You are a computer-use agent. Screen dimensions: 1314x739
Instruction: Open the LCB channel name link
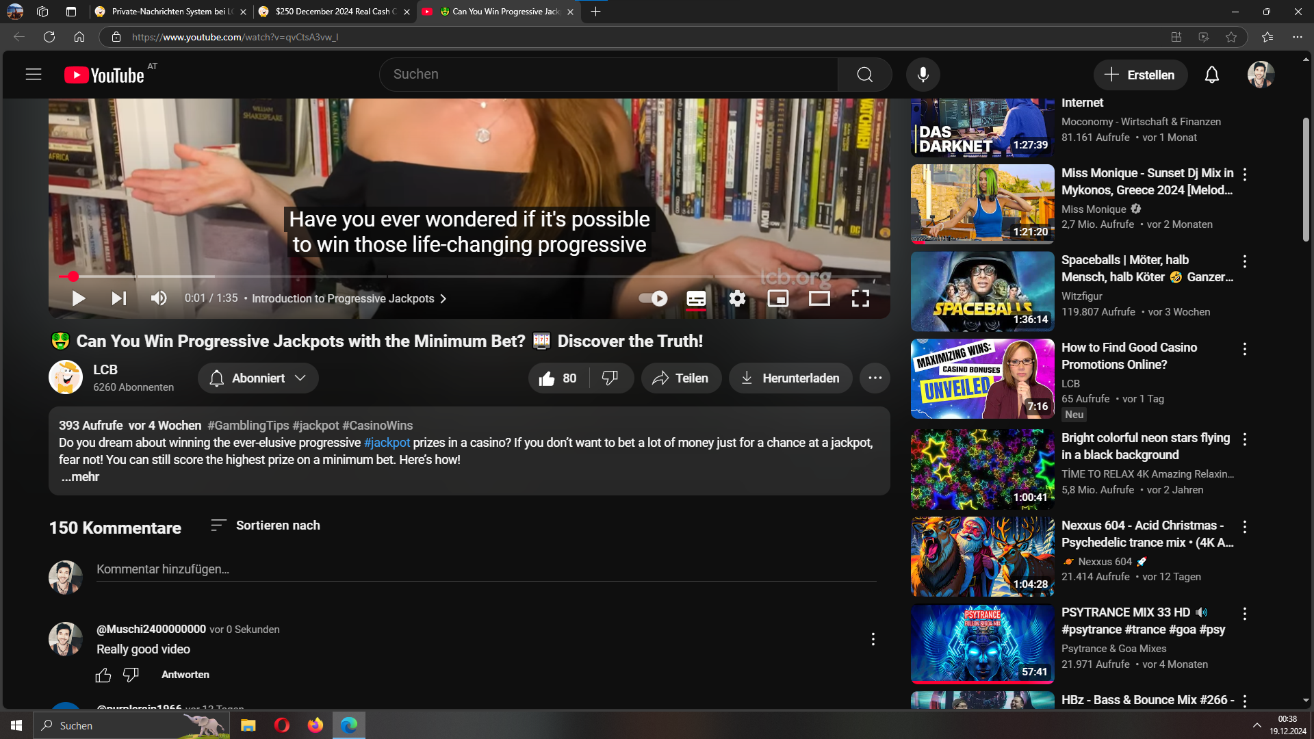(105, 369)
